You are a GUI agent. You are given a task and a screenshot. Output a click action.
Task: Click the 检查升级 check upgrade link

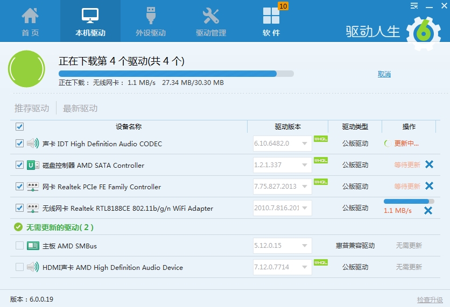430,299
